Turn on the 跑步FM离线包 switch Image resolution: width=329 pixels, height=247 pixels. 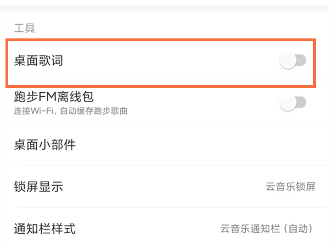[292, 103]
